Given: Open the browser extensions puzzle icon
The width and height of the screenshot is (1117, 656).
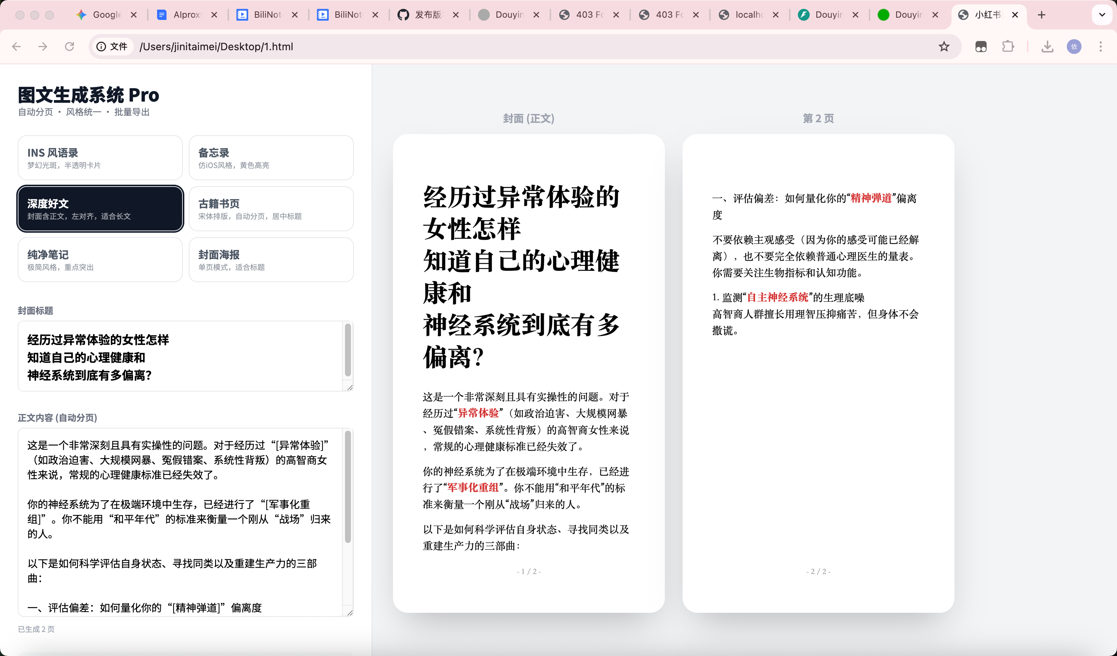Looking at the screenshot, I should point(1008,47).
